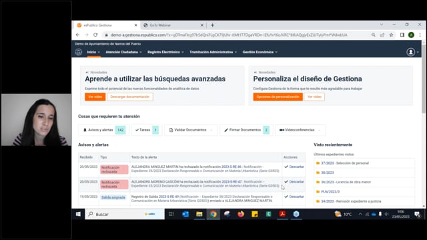Screen dimensions: 427x240
Task: Expand the Tramitación Administrativa menu
Action: point(213,52)
